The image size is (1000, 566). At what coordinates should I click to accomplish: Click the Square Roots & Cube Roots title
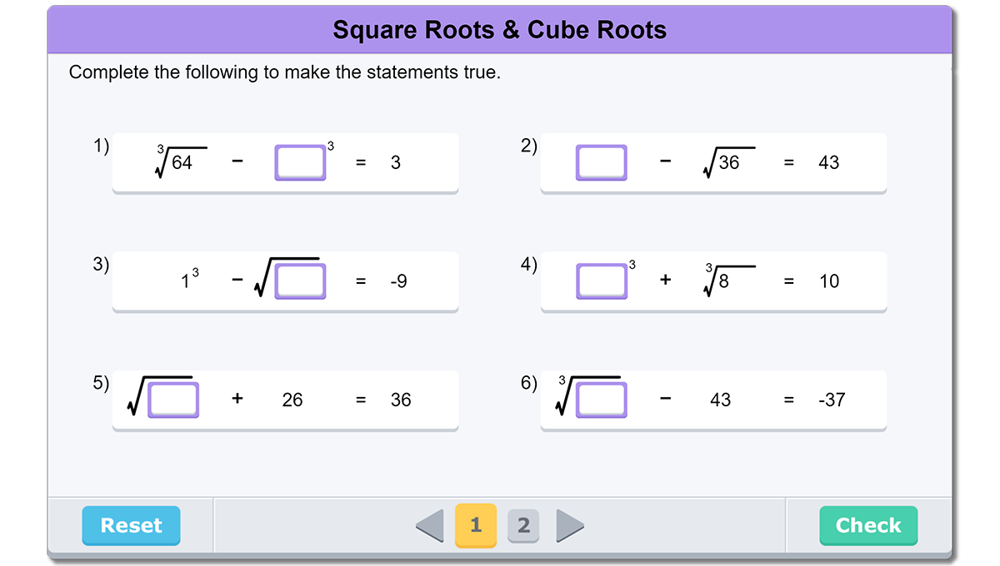pyautogui.click(x=500, y=31)
